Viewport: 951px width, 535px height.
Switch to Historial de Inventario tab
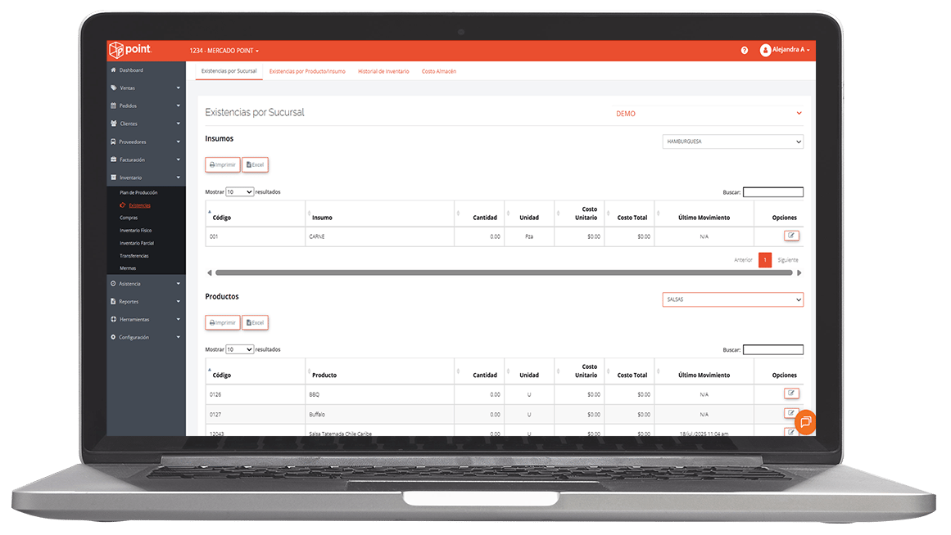(383, 71)
